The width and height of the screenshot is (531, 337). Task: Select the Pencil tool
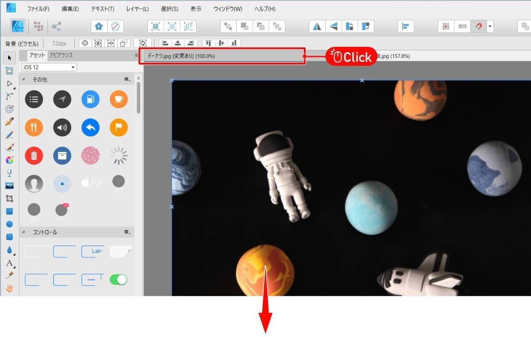(x=9, y=134)
